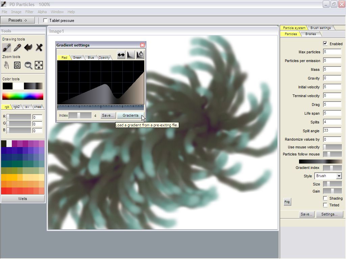Select the hand pan tool
This screenshot has width=346, height=259.
6,65
